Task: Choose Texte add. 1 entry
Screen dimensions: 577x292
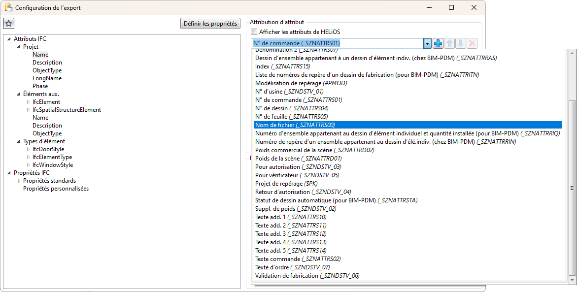Action: click(291, 217)
